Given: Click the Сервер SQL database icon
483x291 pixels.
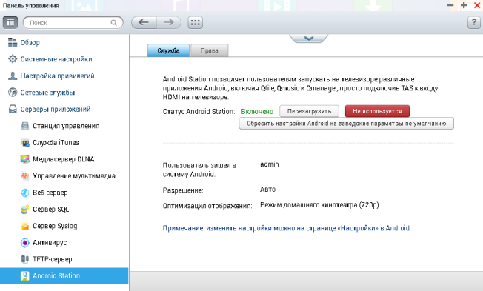Looking at the screenshot, I should pos(25,209).
